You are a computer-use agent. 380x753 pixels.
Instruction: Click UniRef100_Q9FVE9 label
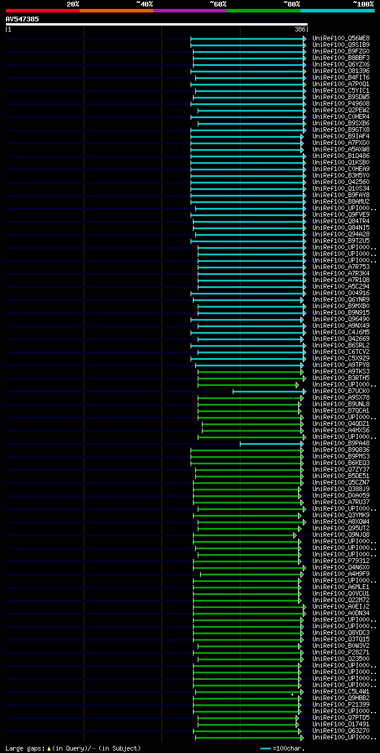[x=341, y=214]
